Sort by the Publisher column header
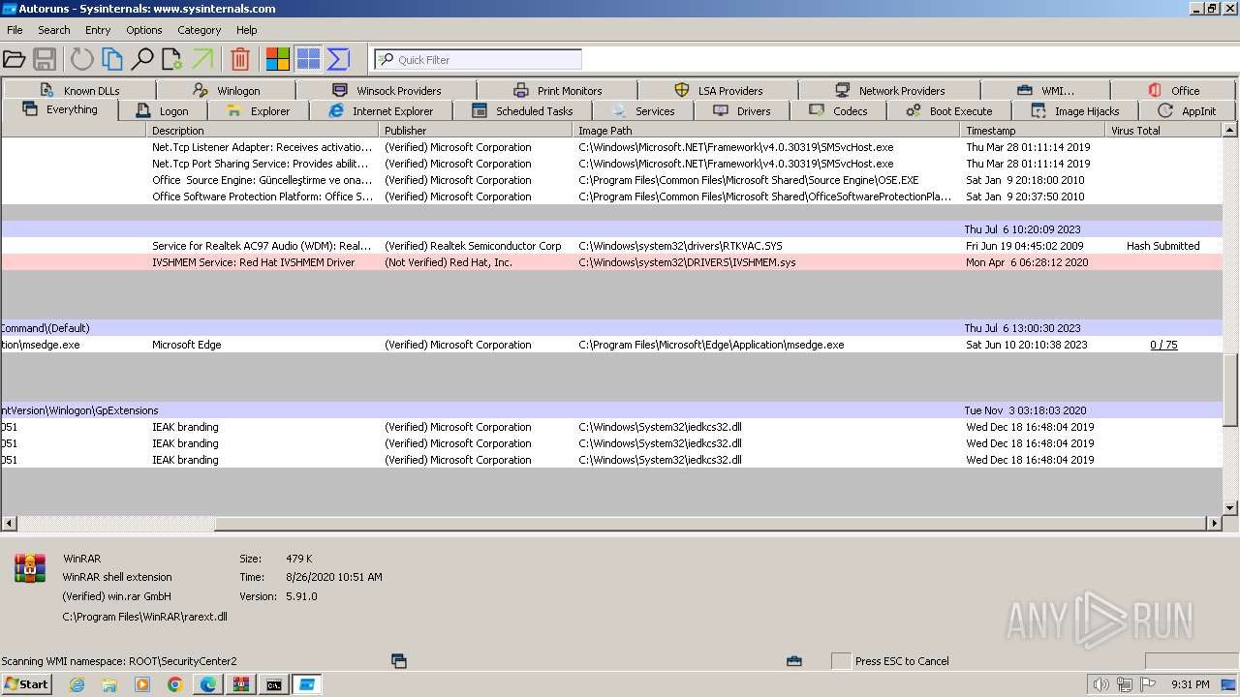 (476, 130)
